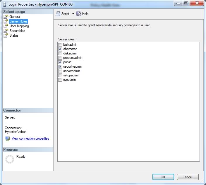206x185 pixels.
Task: Select the sysadmin label text
Action: 70,80
